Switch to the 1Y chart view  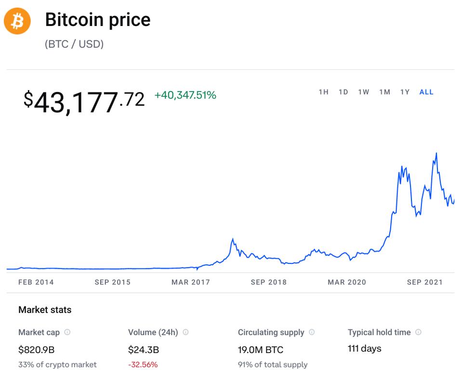pyautogui.click(x=405, y=92)
